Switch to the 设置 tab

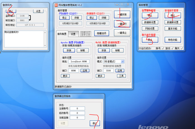tap(73, 34)
